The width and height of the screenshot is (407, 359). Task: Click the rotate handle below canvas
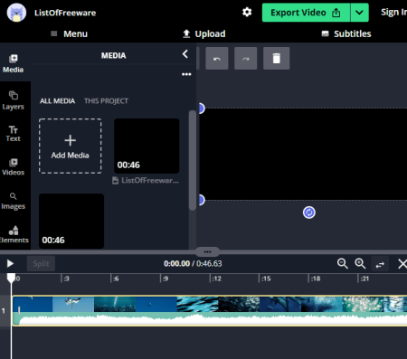pyautogui.click(x=309, y=213)
